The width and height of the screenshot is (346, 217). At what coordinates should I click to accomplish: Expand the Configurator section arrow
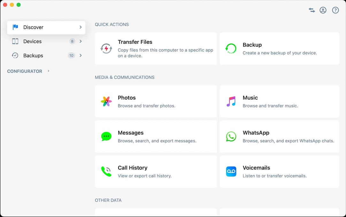[49, 71]
